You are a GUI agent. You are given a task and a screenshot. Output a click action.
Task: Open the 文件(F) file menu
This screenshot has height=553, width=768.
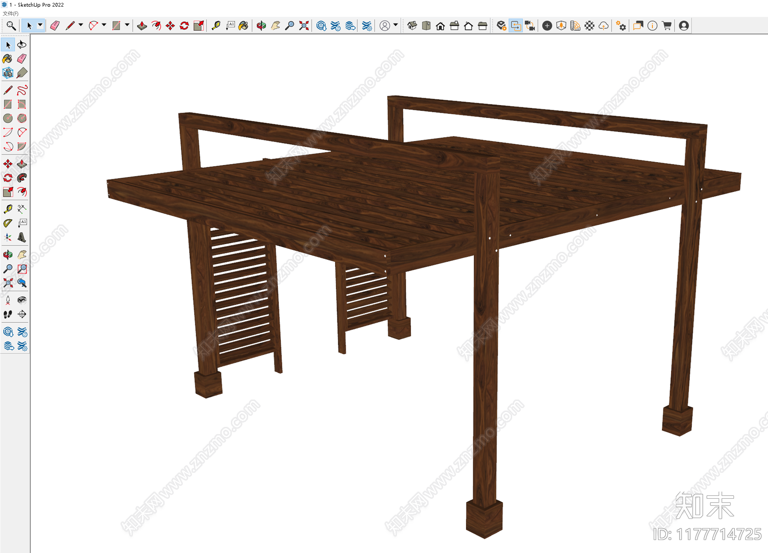11,13
